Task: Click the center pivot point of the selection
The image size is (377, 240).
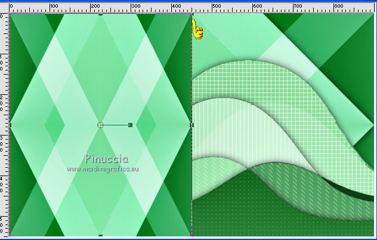Action: click(x=100, y=125)
